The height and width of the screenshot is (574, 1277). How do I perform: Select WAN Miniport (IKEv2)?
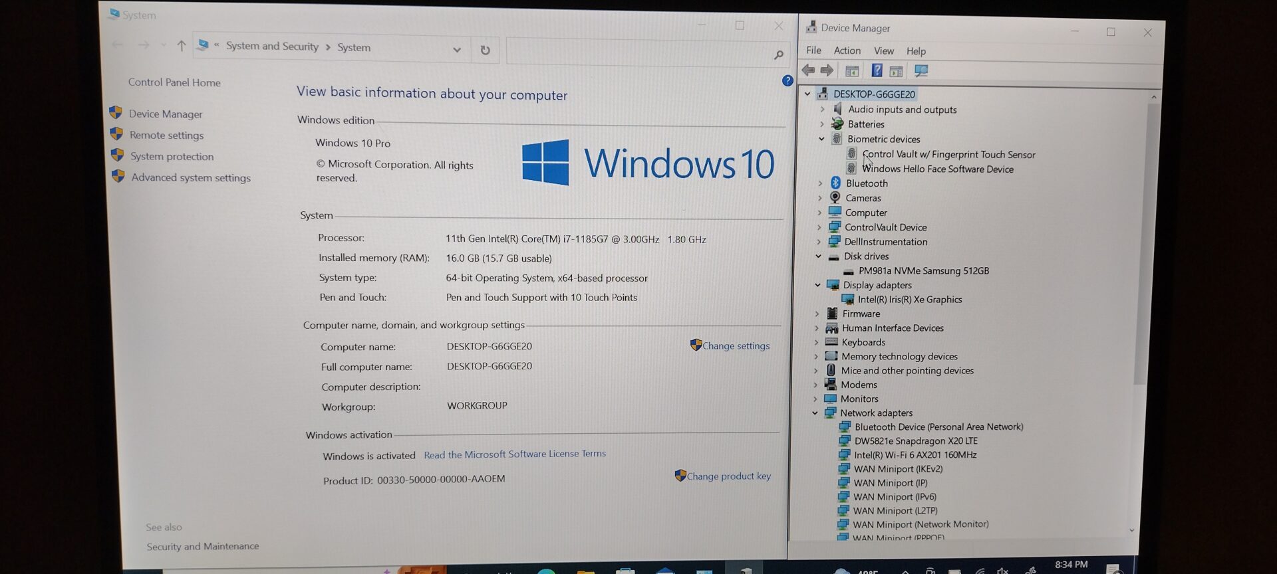(x=898, y=468)
